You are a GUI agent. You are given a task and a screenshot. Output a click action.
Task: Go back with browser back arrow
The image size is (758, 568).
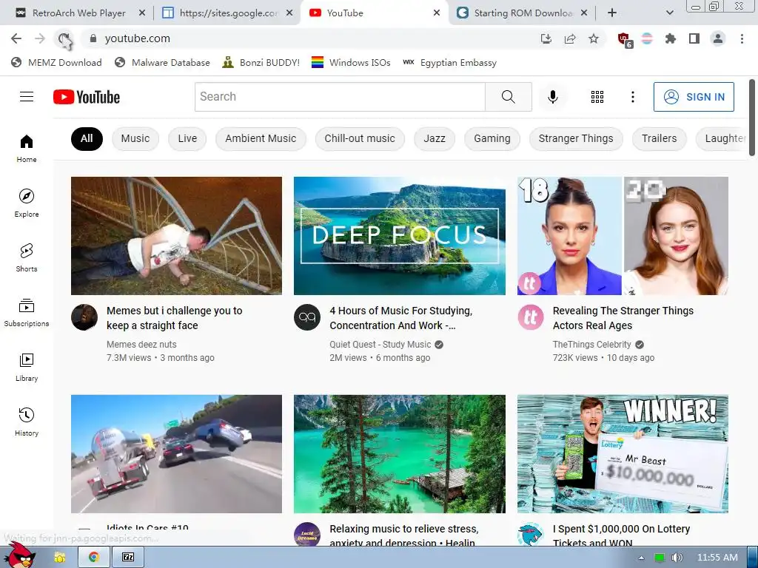point(16,38)
